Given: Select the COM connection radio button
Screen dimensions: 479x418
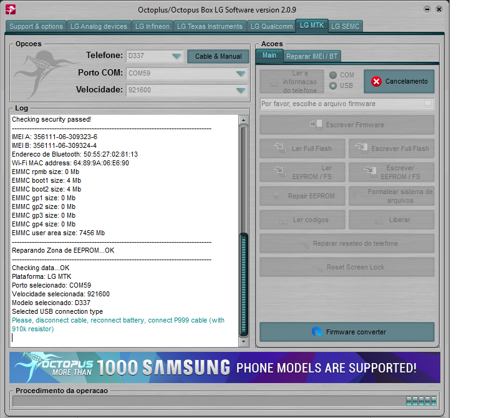Looking at the screenshot, I should pyautogui.click(x=333, y=75).
